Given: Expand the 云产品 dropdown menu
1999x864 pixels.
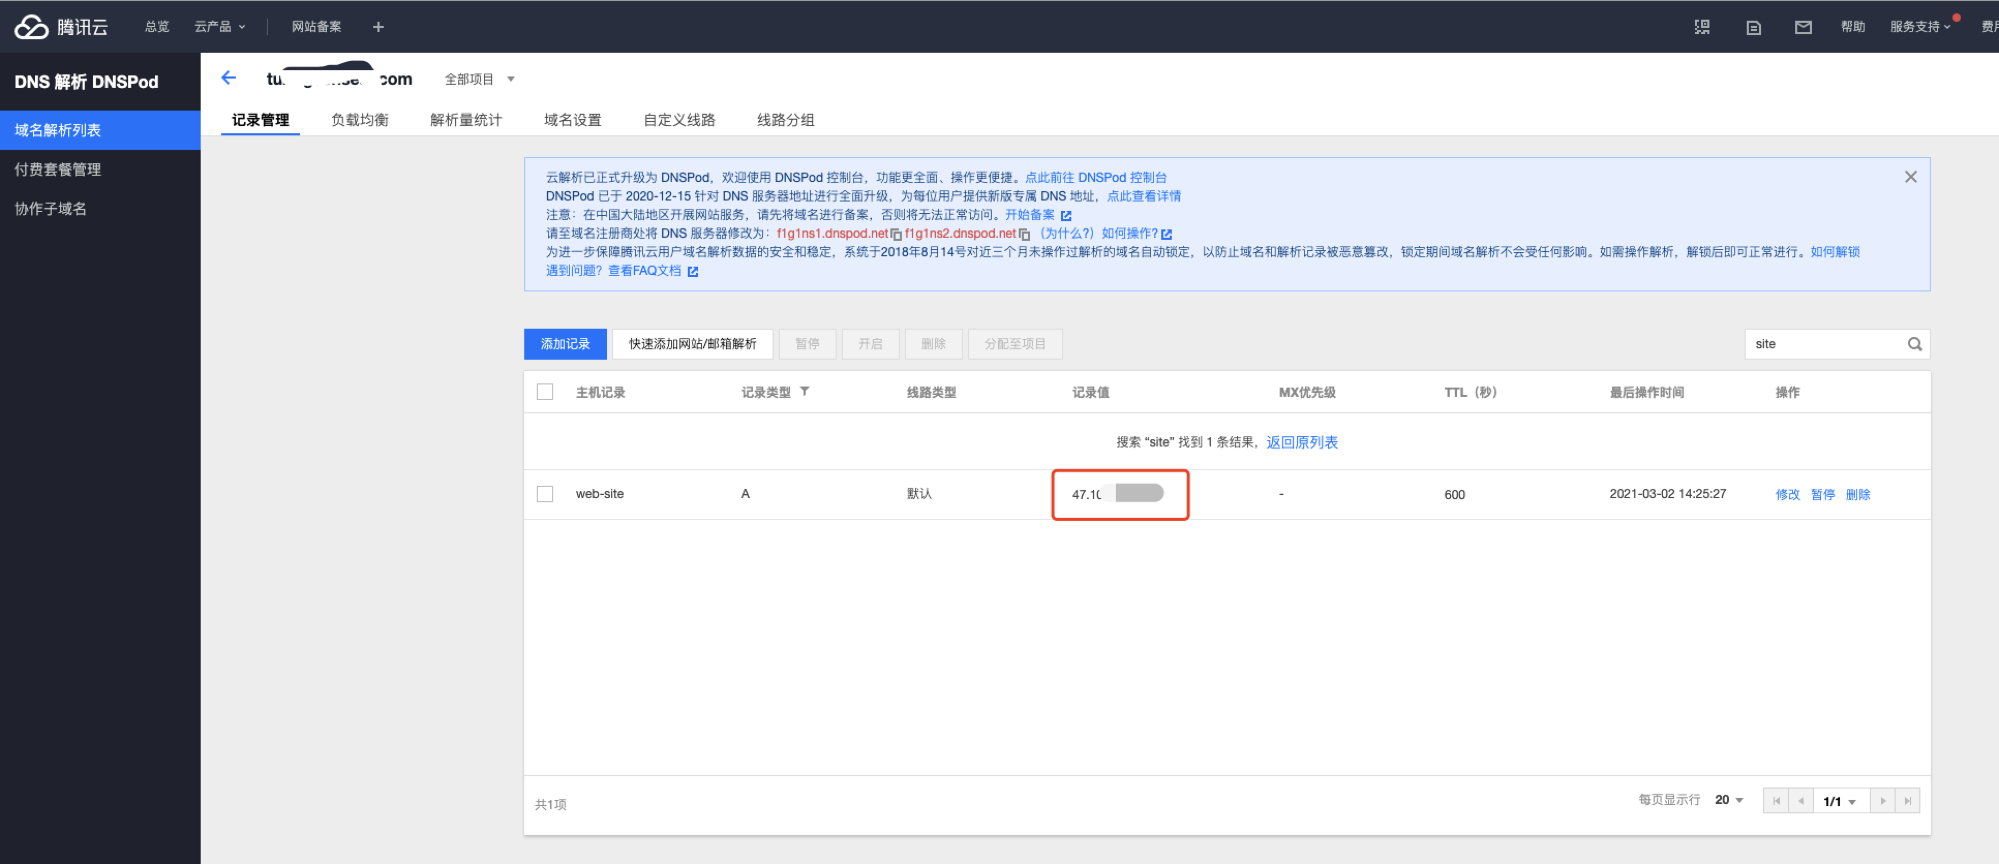Looking at the screenshot, I should pyautogui.click(x=220, y=27).
